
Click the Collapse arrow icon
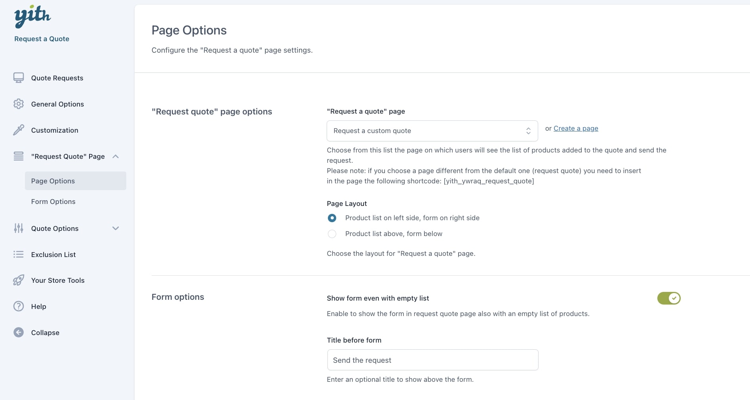pos(19,333)
